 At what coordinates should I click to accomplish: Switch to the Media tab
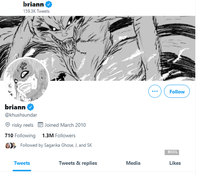[133, 163]
